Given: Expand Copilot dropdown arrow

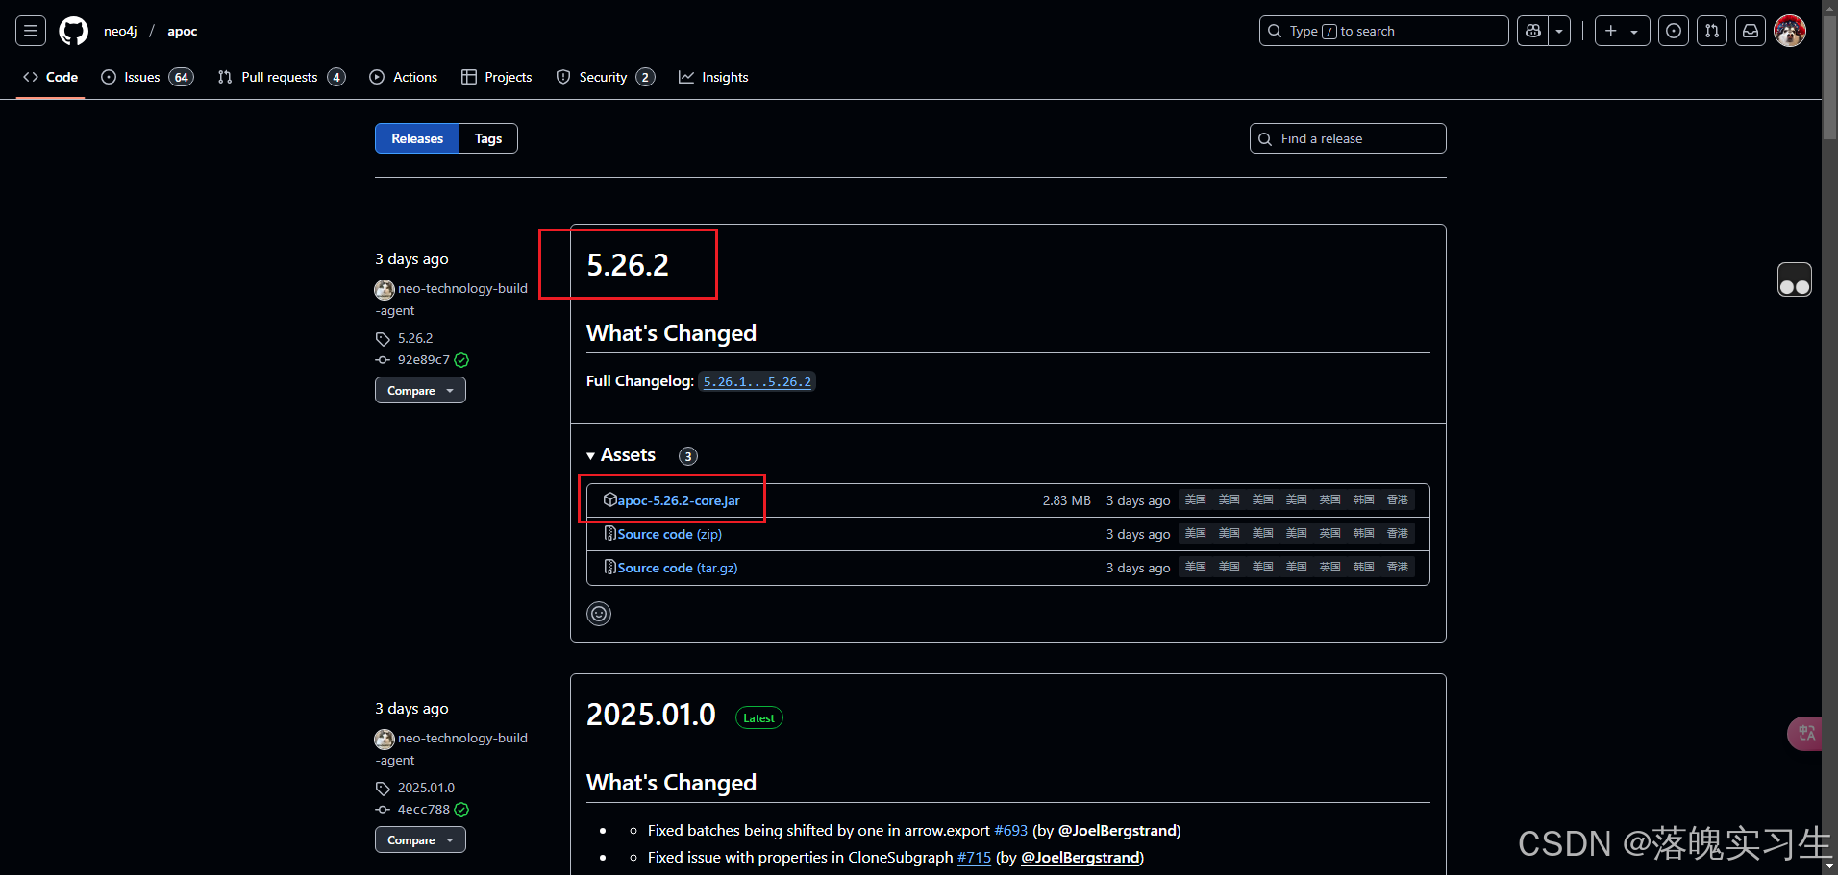Looking at the screenshot, I should (1559, 31).
